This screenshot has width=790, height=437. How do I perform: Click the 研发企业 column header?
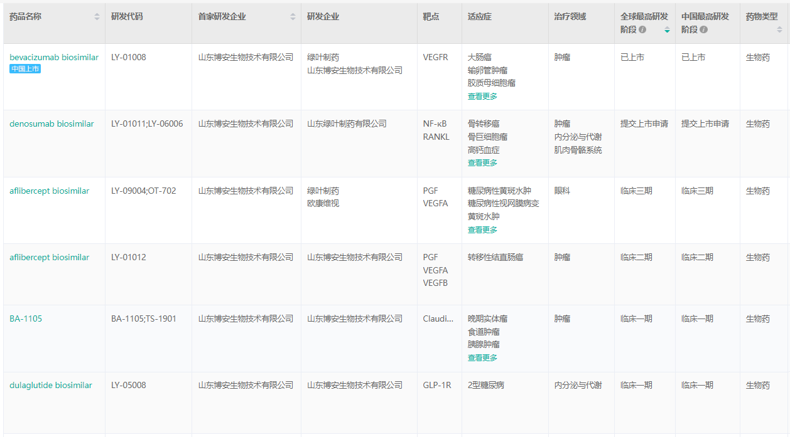point(323,17)
